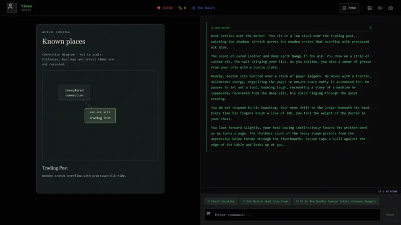401x225 pixels.
Task: Click The Basin location link
Action: (206, 8)
